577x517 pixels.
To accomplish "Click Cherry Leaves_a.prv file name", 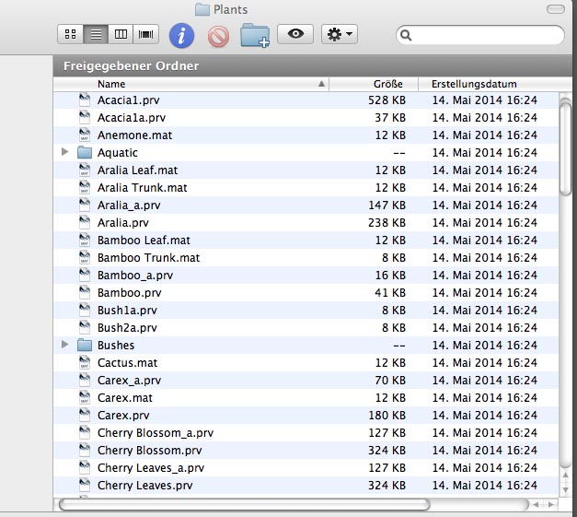I will point(151,467).
